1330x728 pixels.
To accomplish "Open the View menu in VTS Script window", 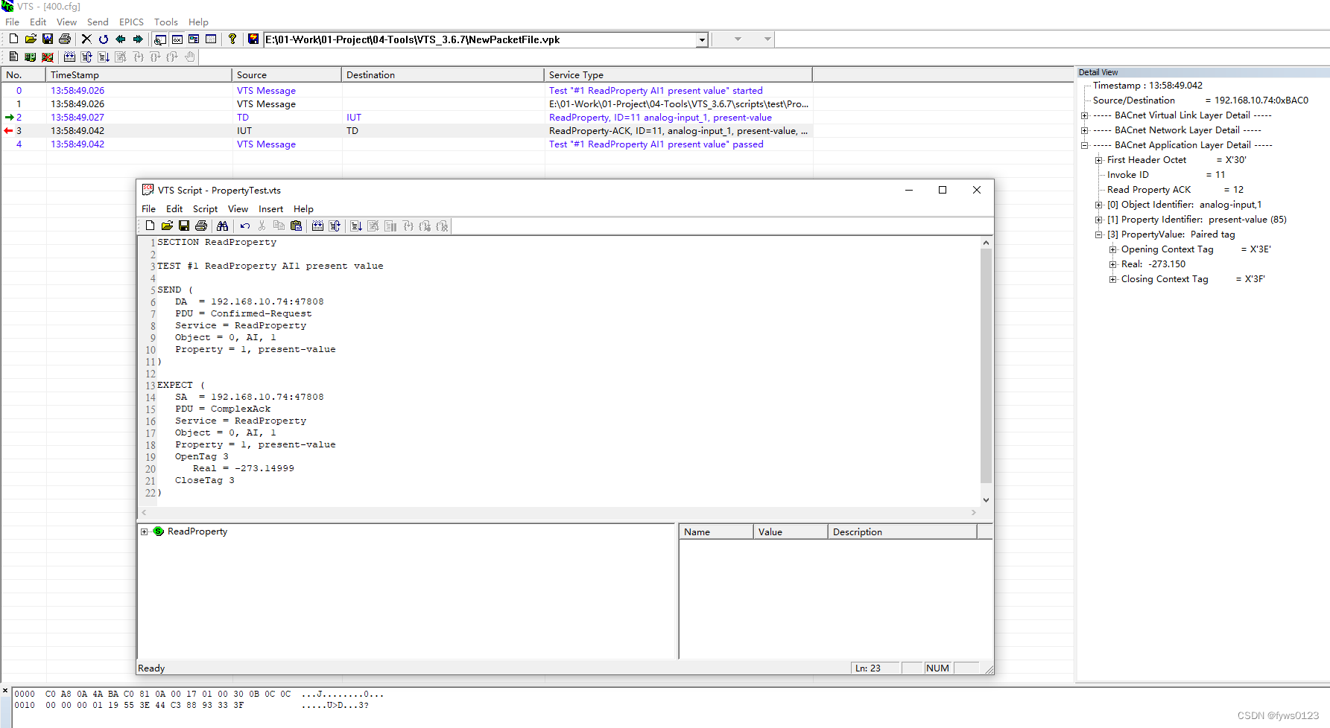I will click(238, 209).
